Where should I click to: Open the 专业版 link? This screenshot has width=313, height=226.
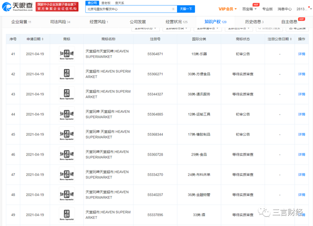267,9
